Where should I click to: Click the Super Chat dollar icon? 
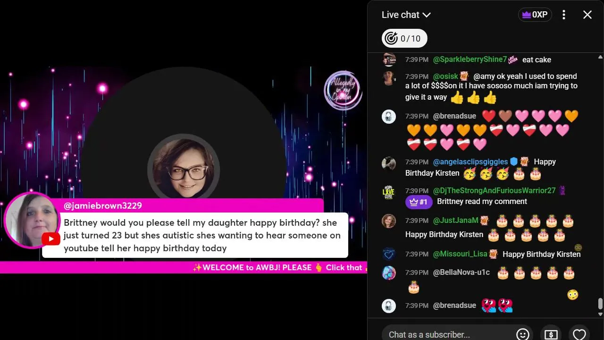pos(551,334)
